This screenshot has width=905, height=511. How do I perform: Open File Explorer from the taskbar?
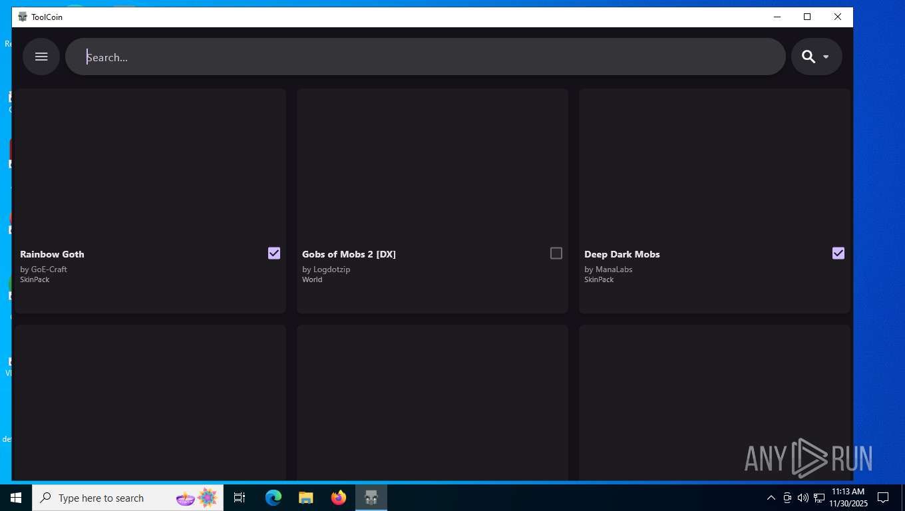tap(305, 498)
